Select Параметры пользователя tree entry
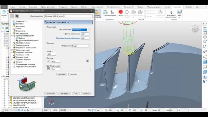This screenshot has width=208, height=117. pyautogui.click(x=26, y=67)
